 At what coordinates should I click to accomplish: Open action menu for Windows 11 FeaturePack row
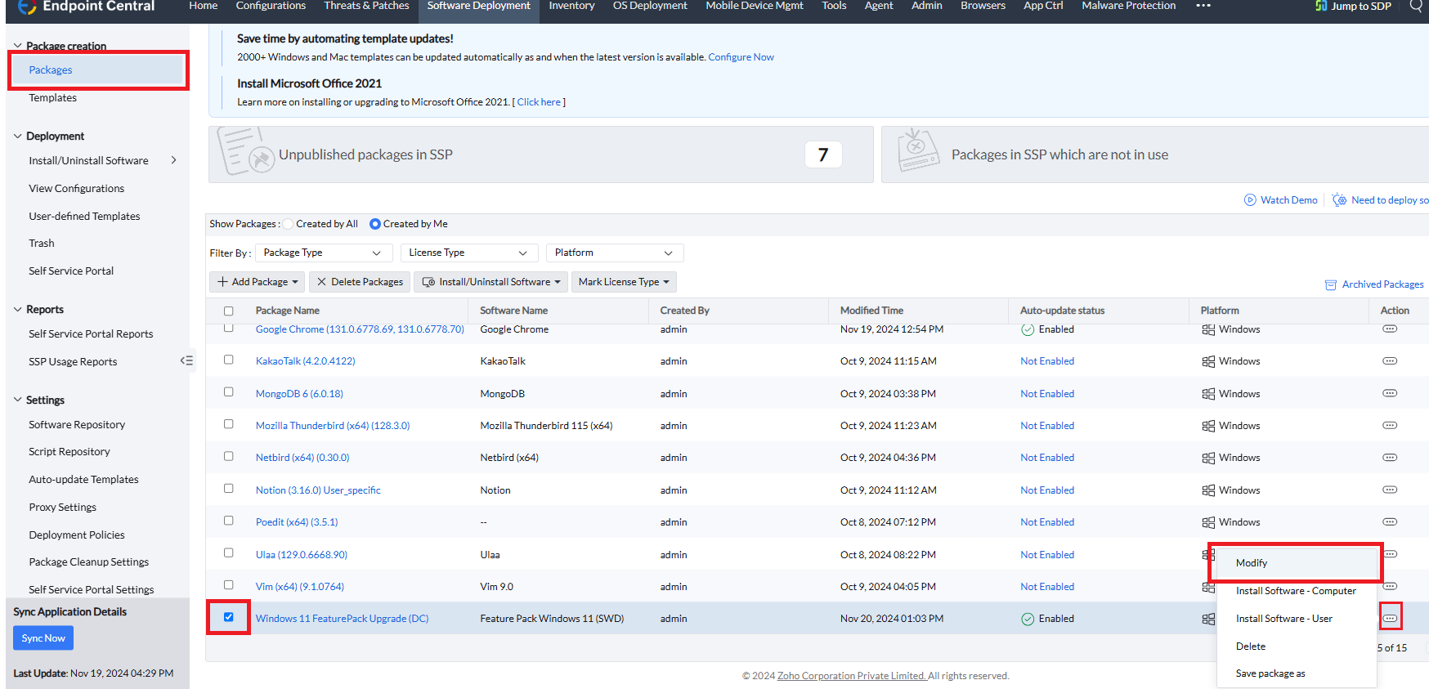[x=1390, y=618]
